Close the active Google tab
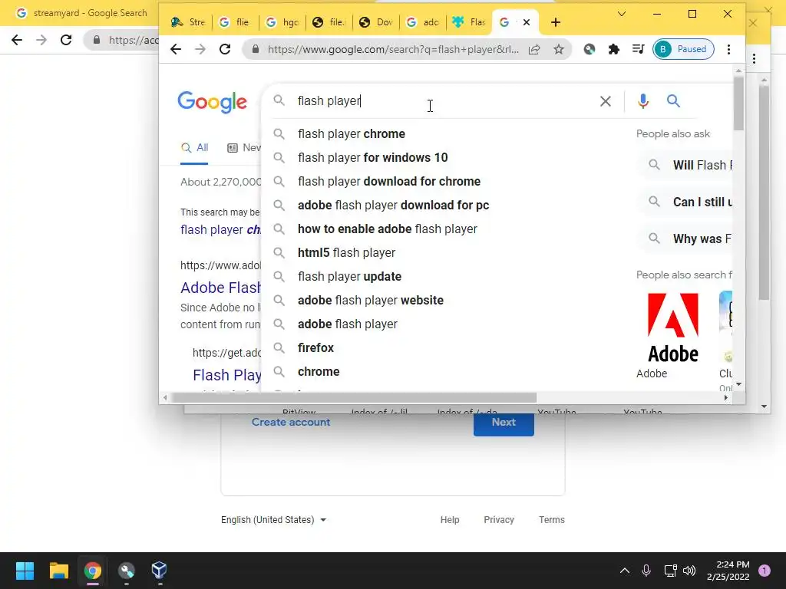This screenshot has height=589, width=786. tap(527, 22)
